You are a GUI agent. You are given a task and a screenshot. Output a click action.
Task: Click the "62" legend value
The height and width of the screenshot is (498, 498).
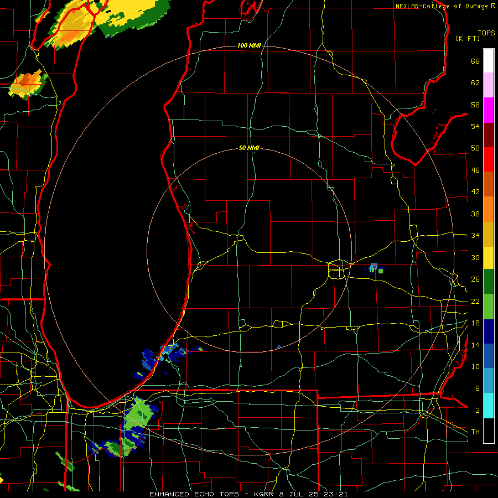[475, 83]
